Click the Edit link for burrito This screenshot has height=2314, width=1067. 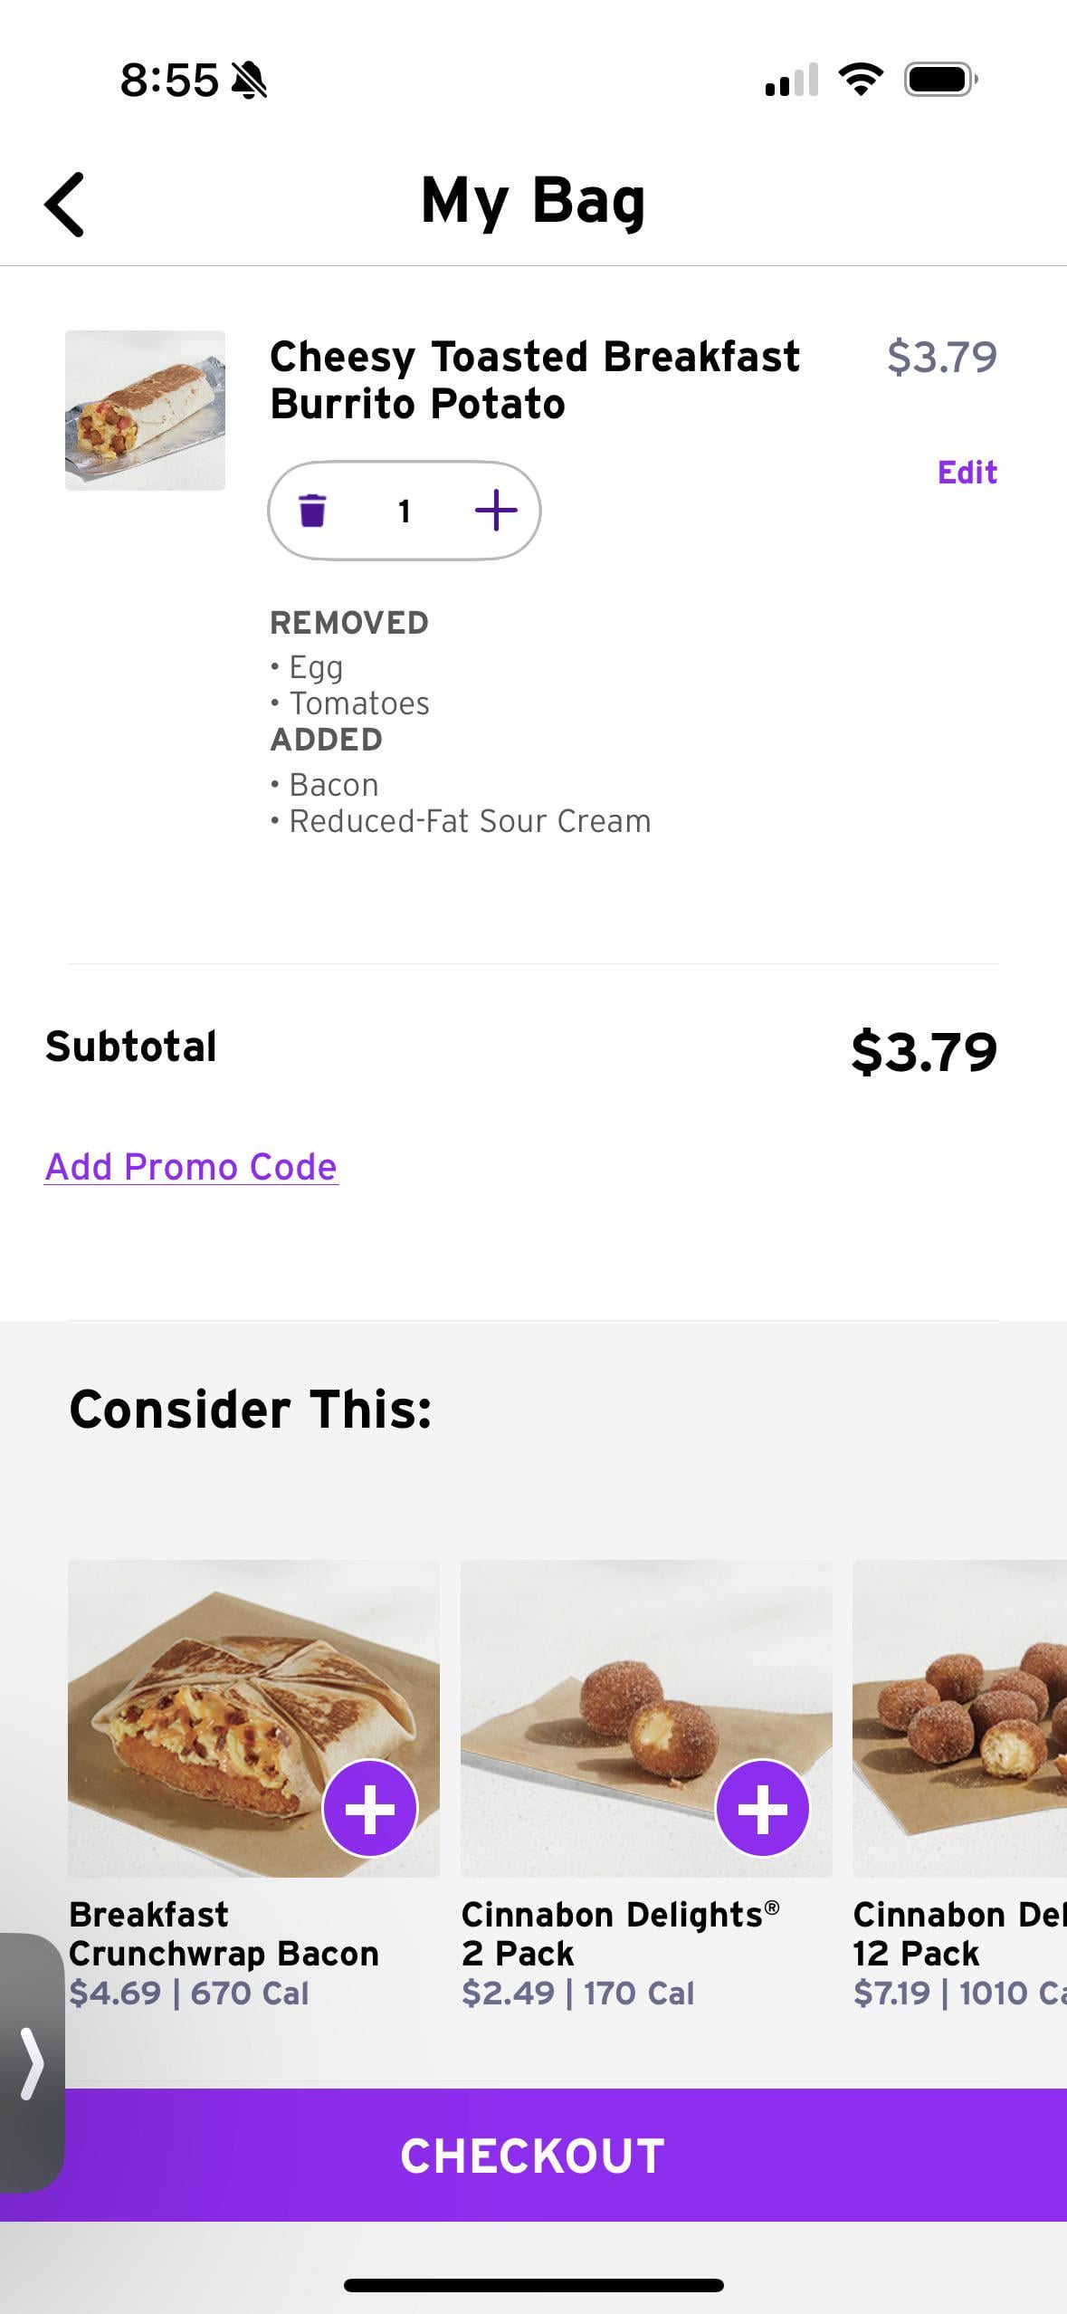pos(967,473)
